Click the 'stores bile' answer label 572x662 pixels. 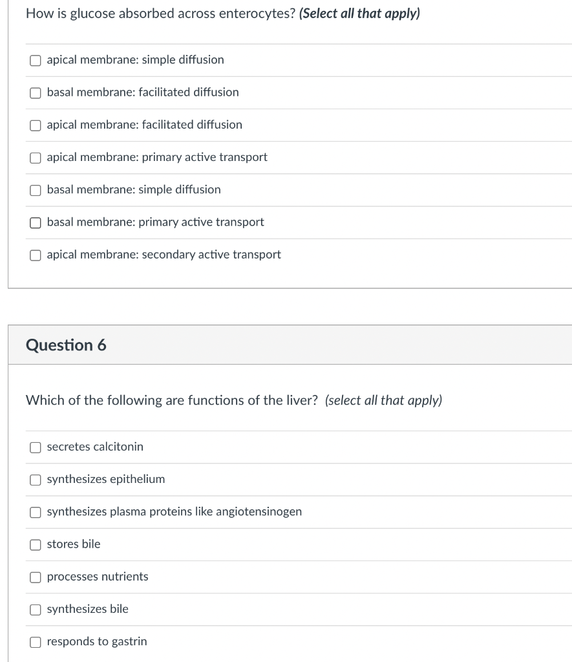tap(74, 544)
